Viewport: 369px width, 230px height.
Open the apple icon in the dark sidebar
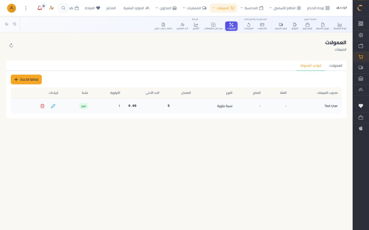click(361, 128)
